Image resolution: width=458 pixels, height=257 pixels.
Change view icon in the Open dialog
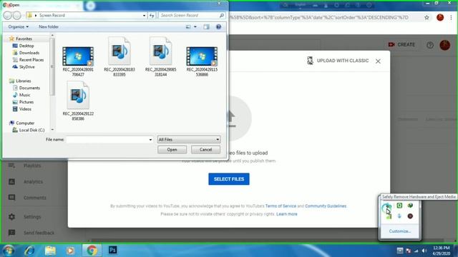coord(188,27)
